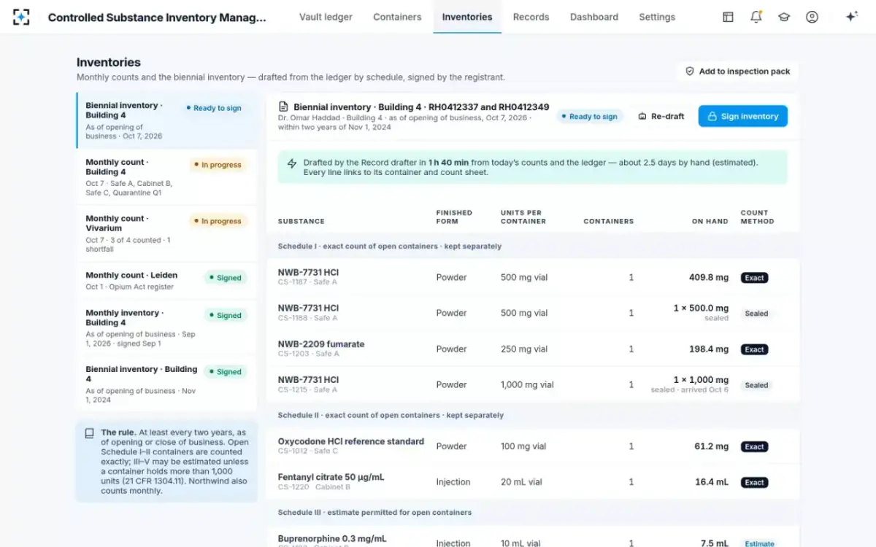
Task: Click the Units per container column header
Action: [523, 217]
